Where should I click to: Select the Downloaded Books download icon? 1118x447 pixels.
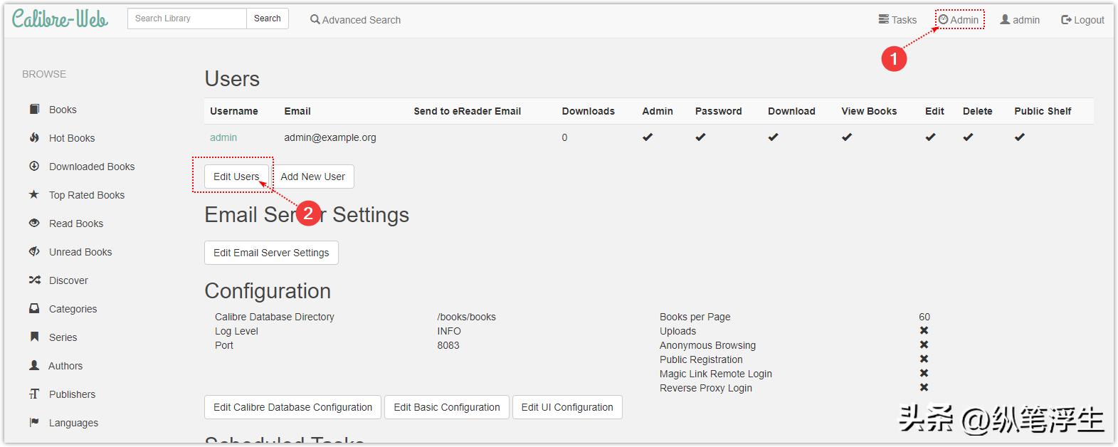pyautogui.click(x=34, y=166)
